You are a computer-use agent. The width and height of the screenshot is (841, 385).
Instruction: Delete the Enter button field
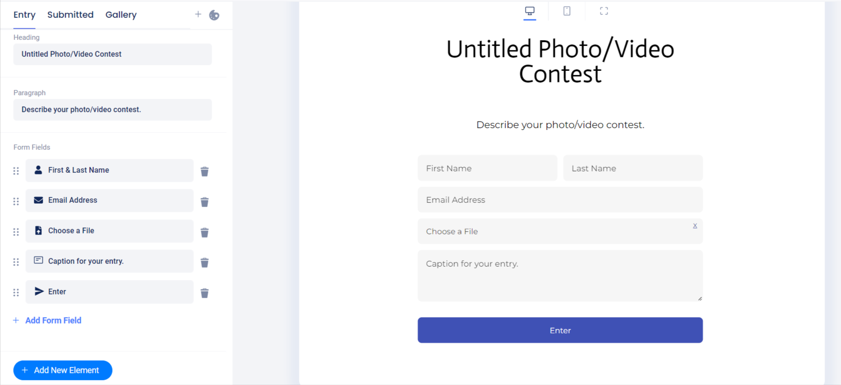[205, 293]
